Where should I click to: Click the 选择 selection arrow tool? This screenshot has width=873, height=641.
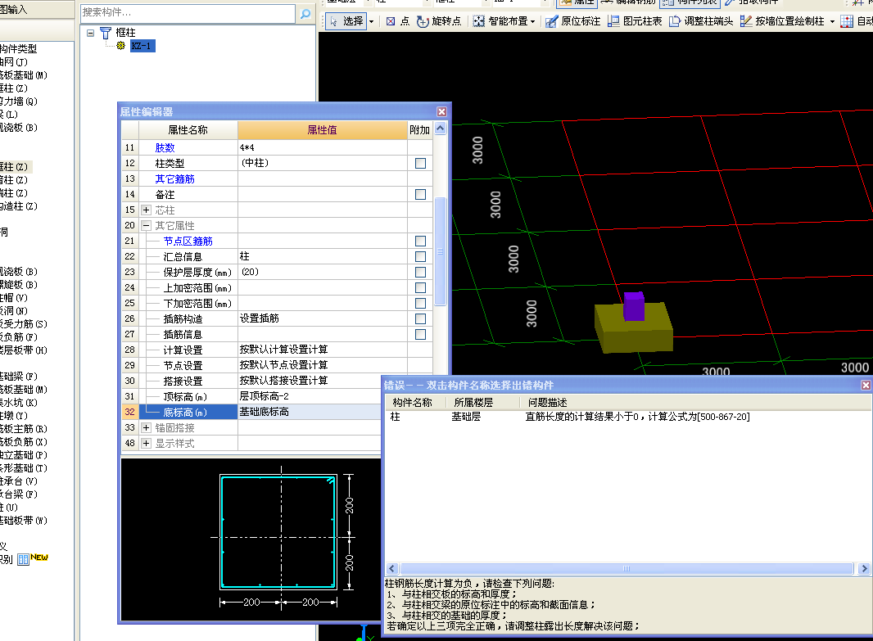346,21
